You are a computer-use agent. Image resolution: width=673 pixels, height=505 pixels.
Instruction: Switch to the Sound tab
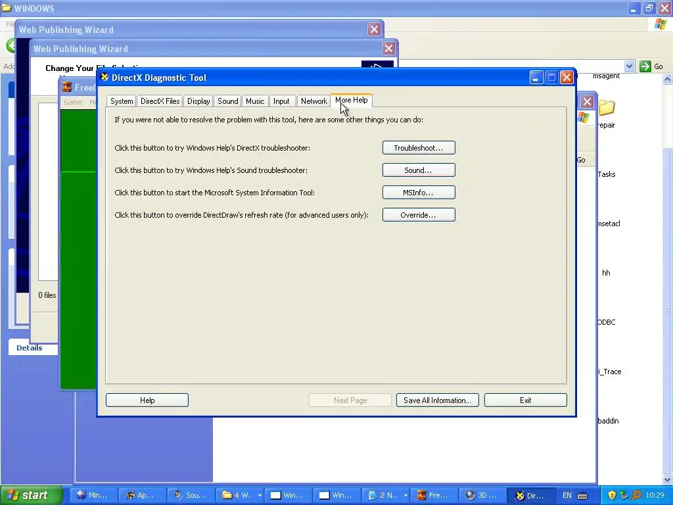227,101
